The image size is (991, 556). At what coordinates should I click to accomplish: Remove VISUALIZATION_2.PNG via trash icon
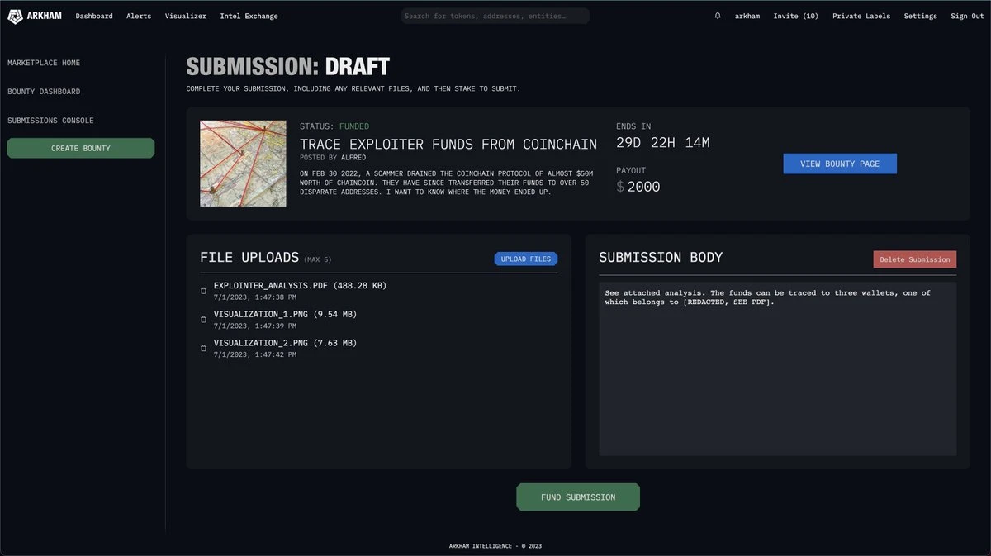point(204,348)
